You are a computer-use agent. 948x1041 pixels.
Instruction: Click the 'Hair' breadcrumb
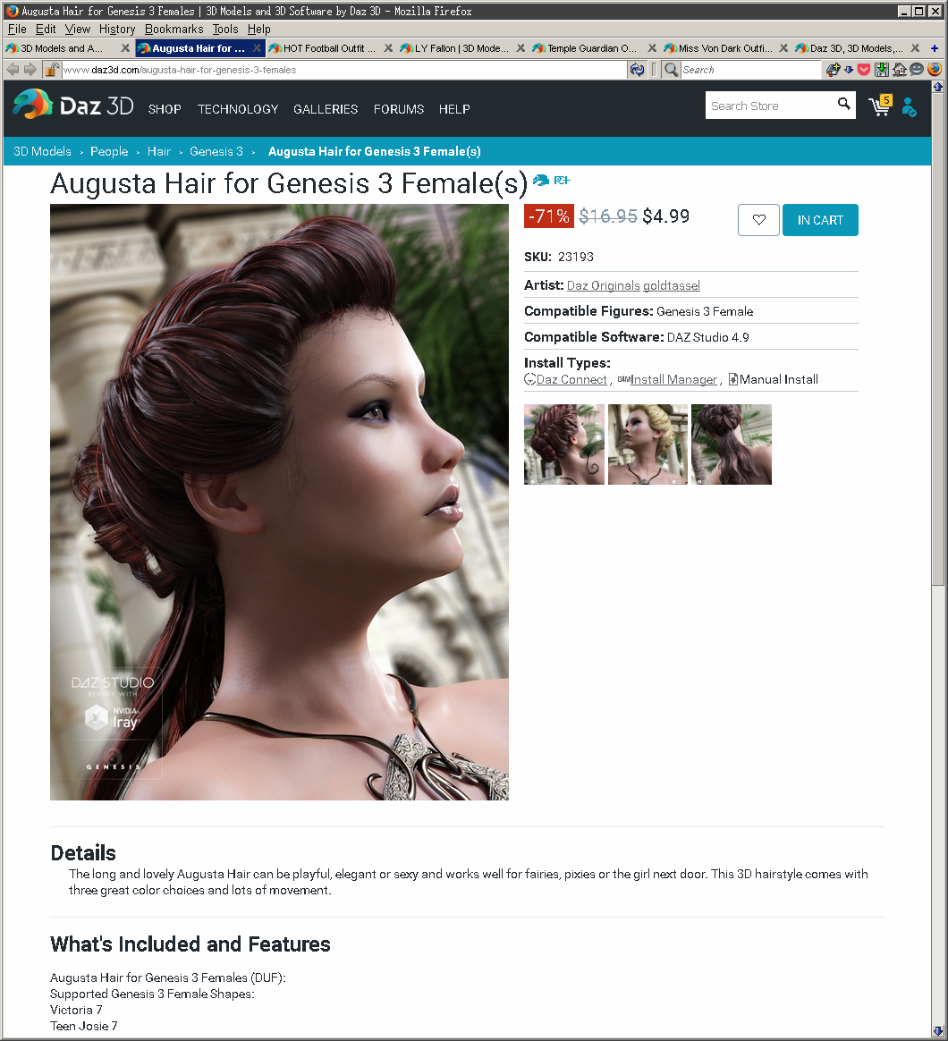(158, 151)
